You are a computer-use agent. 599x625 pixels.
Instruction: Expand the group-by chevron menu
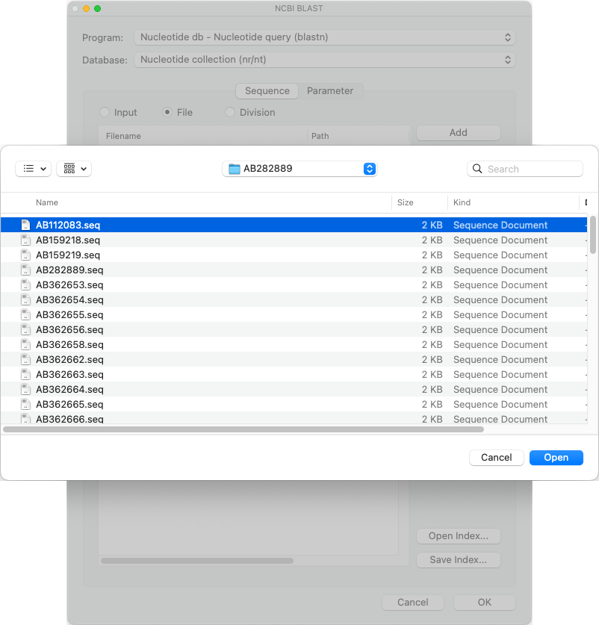point(84,169)
